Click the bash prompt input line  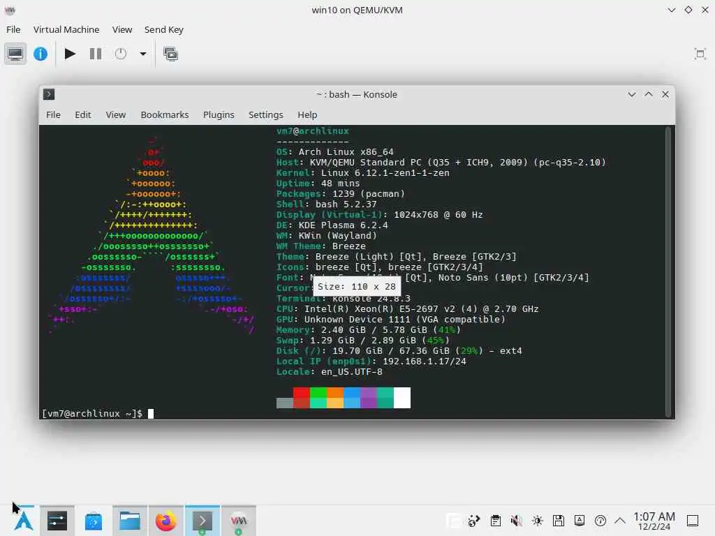(98, 413)
